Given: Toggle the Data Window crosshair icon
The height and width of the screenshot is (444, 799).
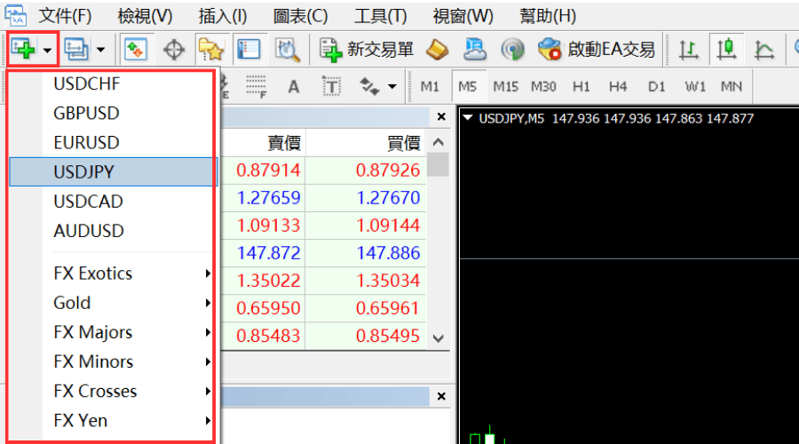Looking at the screenshot, I should (174, 50).
